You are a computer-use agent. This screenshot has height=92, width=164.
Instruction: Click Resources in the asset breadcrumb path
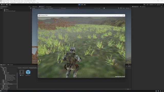pos(25,68)
